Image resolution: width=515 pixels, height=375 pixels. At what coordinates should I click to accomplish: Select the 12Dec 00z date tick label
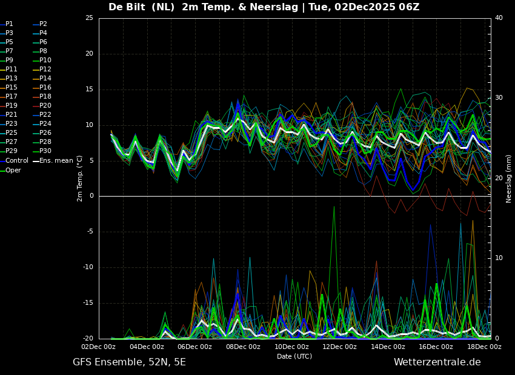[x=339, y=347]
